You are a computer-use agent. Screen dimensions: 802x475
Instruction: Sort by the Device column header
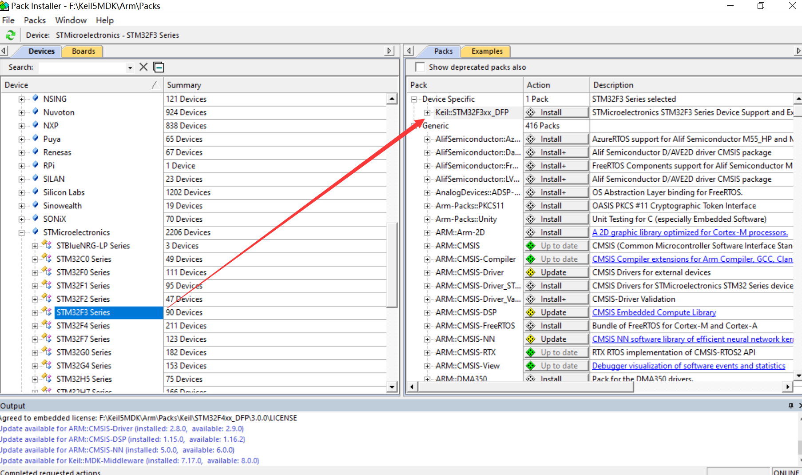[x=82, y=85]
